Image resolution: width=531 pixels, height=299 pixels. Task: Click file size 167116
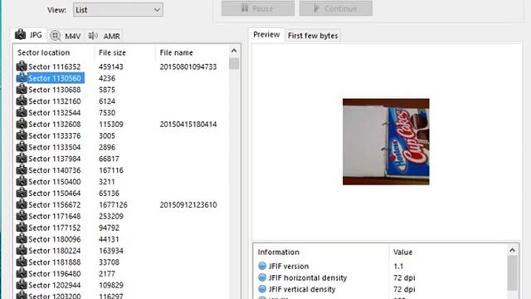pyautogui.click(x=110, y=170)
